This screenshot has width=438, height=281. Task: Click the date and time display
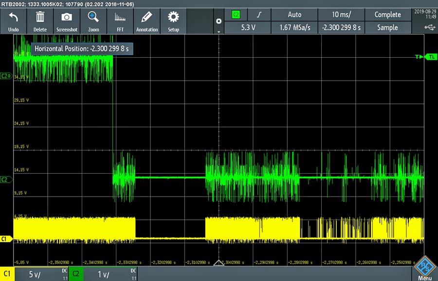(425, 14)
